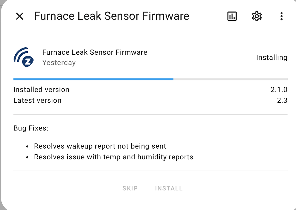Select the Yesterday timestamp label
Image resolution: width=296 pixels, height=210 pixels.
[x=59, y=63]
